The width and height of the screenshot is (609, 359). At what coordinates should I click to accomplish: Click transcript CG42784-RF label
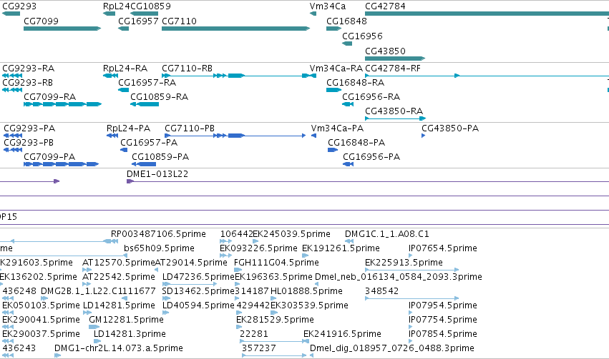coord(393,69)
